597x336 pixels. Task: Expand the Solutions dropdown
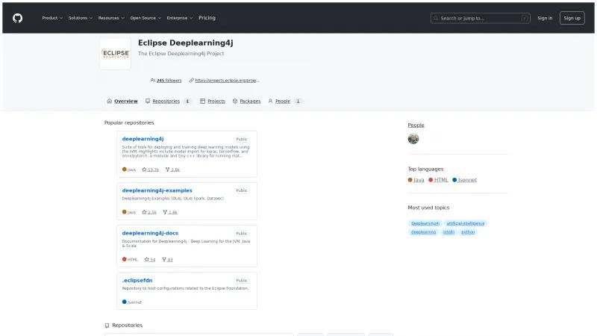pyautogui.click(x=81, y=18)
